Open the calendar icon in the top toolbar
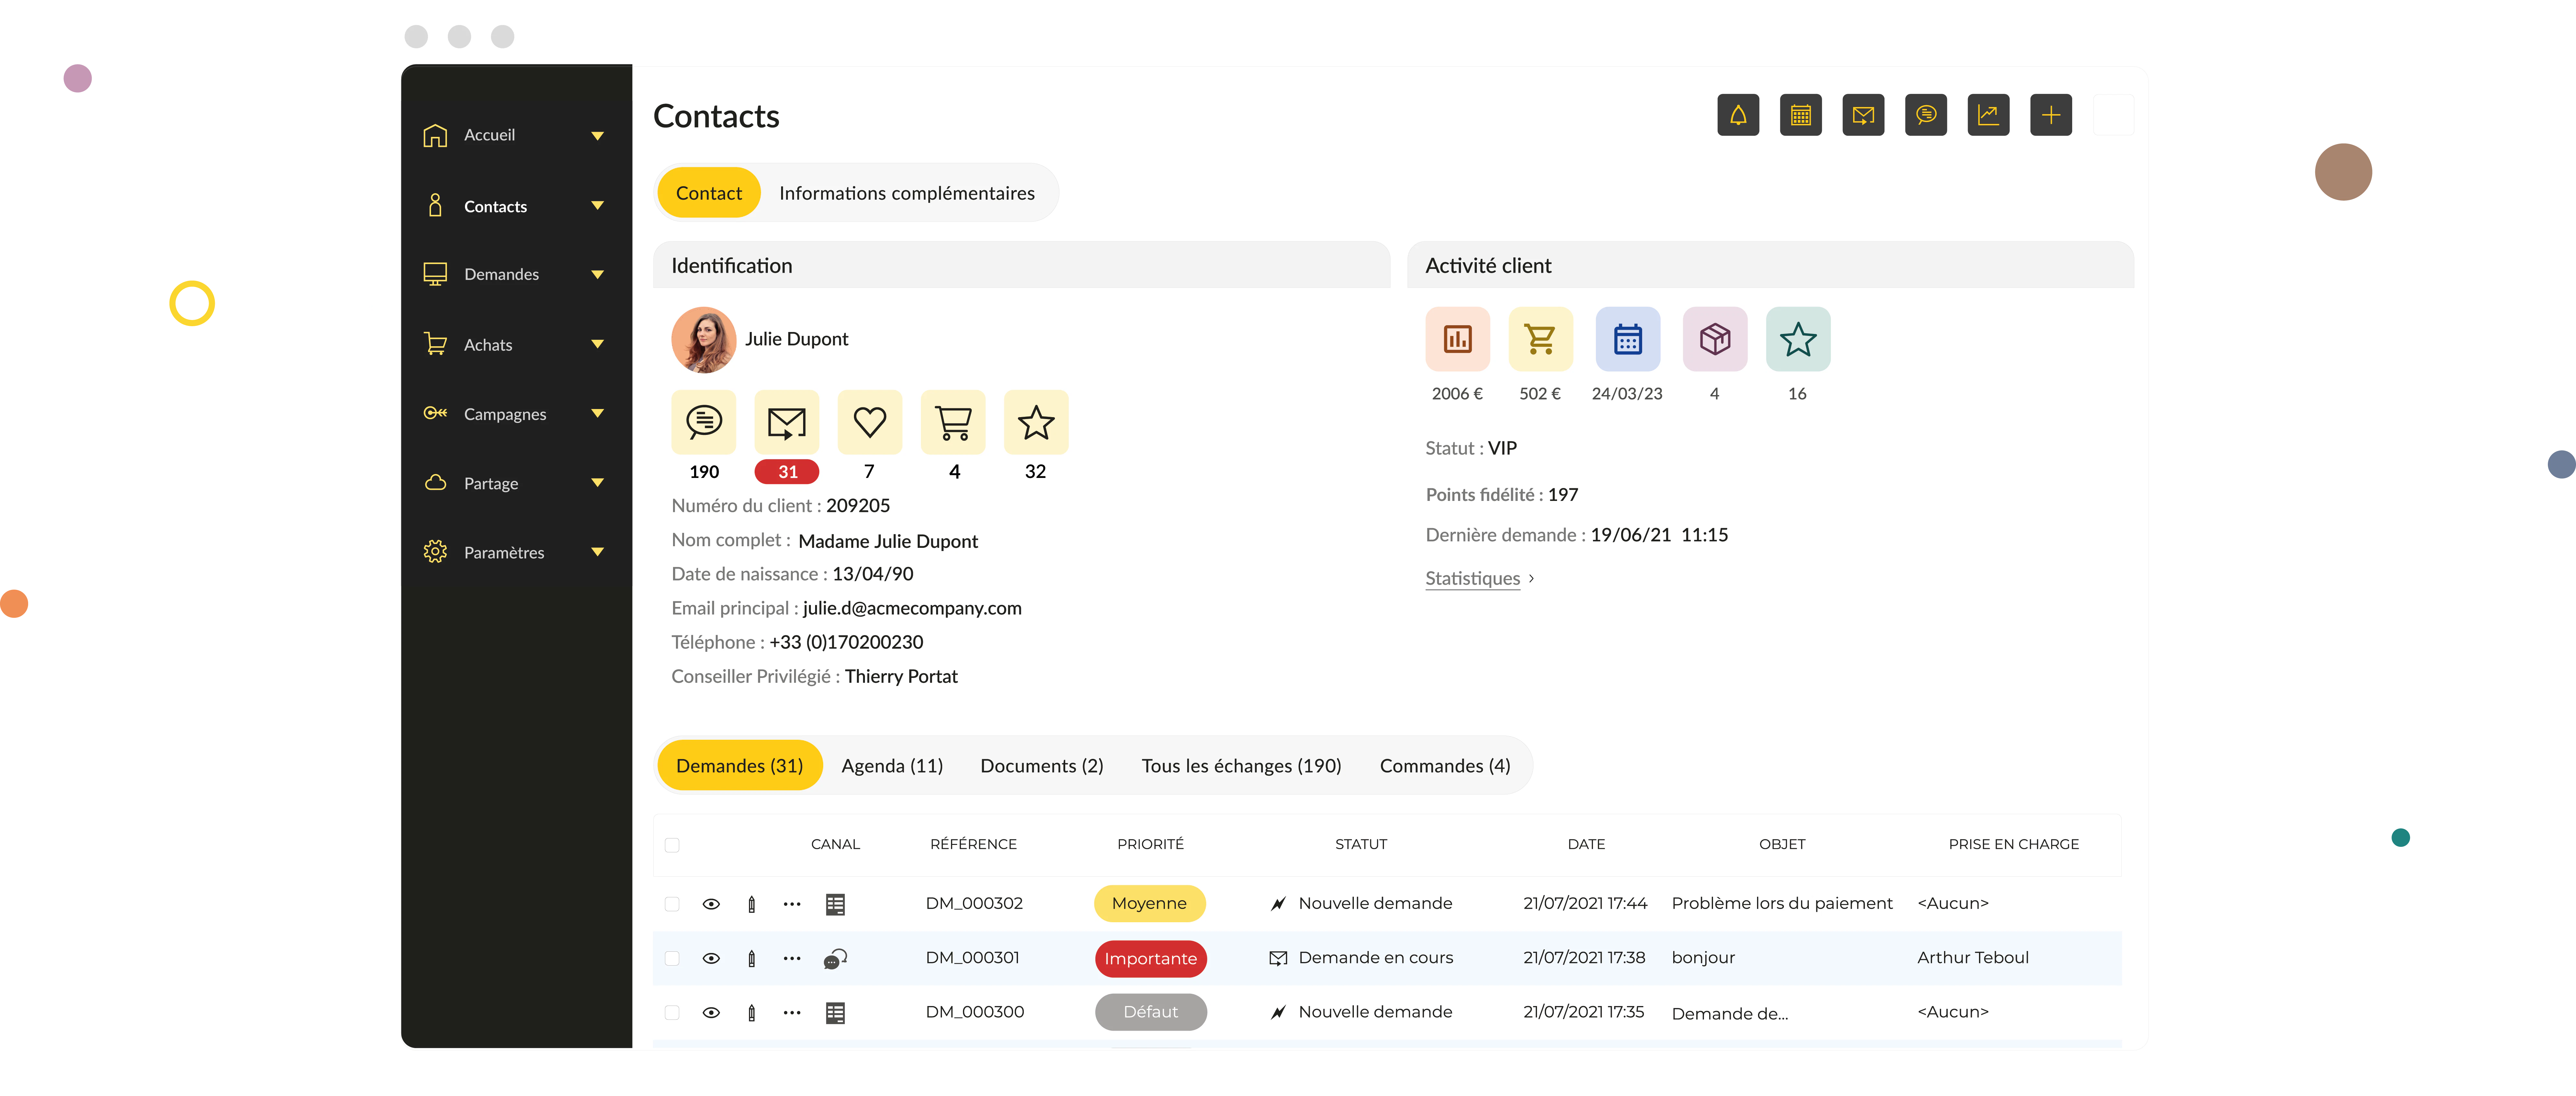 tap(1801, 115)
